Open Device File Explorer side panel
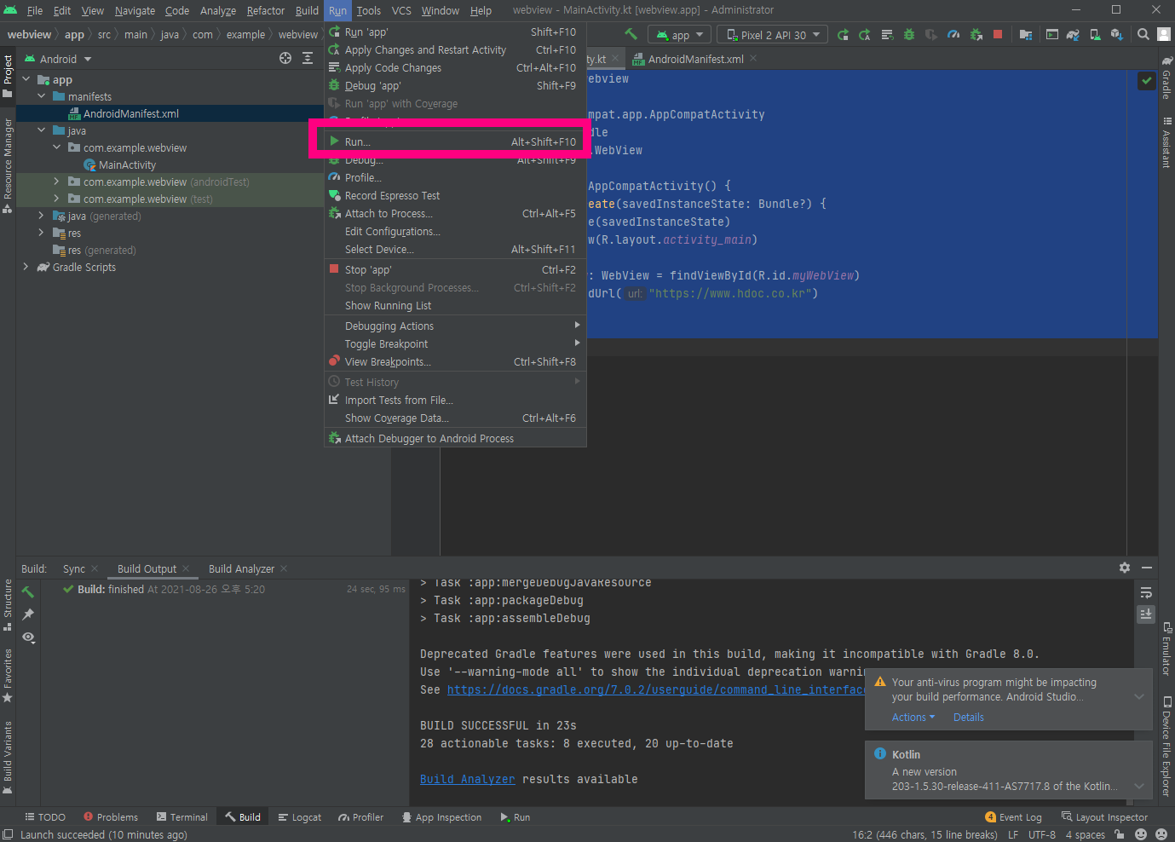This screenshot has width=1175, height=842. [1166, 747]
